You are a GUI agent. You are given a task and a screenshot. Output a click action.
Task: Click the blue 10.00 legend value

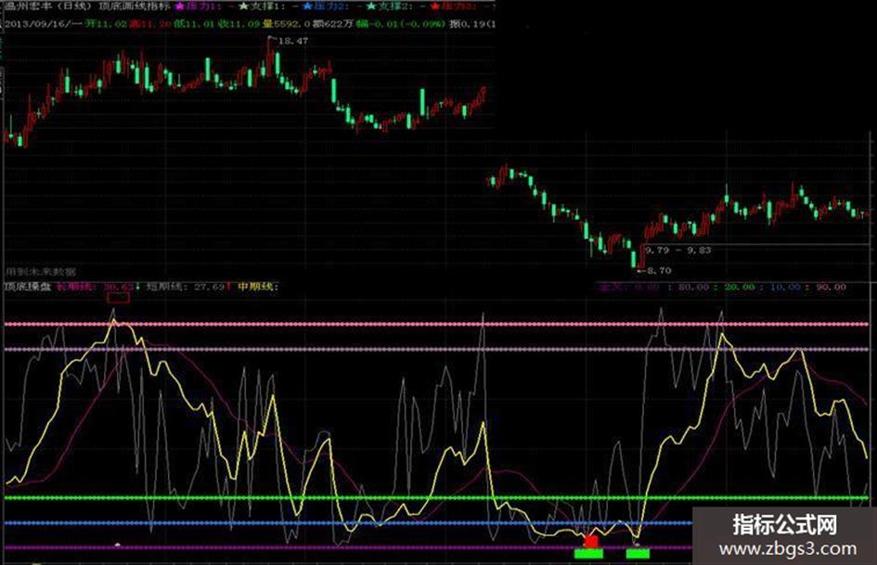(785, 287)
